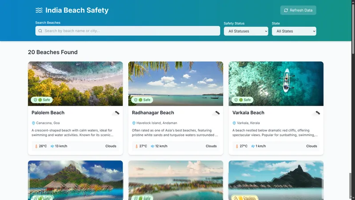Click the Refresh Data button
Screen dimensions: 355x200
(x=298, y=10)
